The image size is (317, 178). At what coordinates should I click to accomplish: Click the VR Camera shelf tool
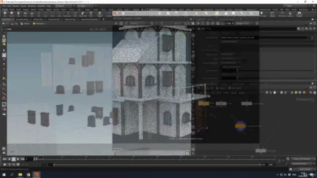click(282, 14)
